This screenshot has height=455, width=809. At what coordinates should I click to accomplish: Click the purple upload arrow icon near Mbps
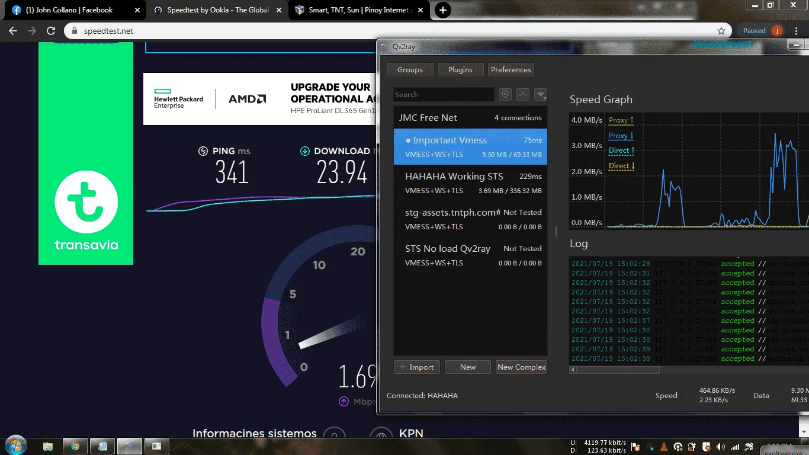[343, 401]
